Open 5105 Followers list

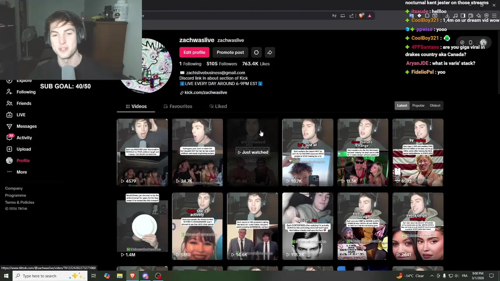tap(222, 64)
